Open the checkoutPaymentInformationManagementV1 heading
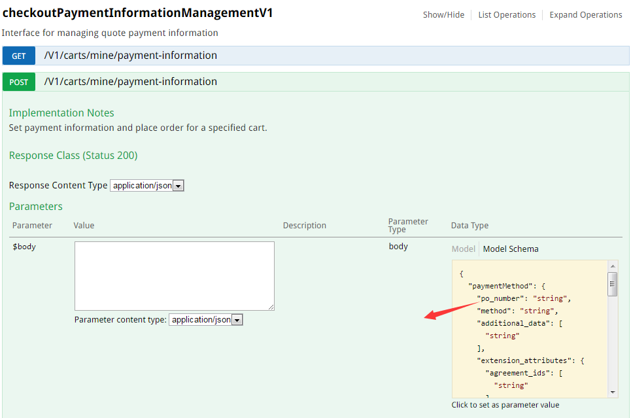Screen dimensions: 631x418 [137, 13]
